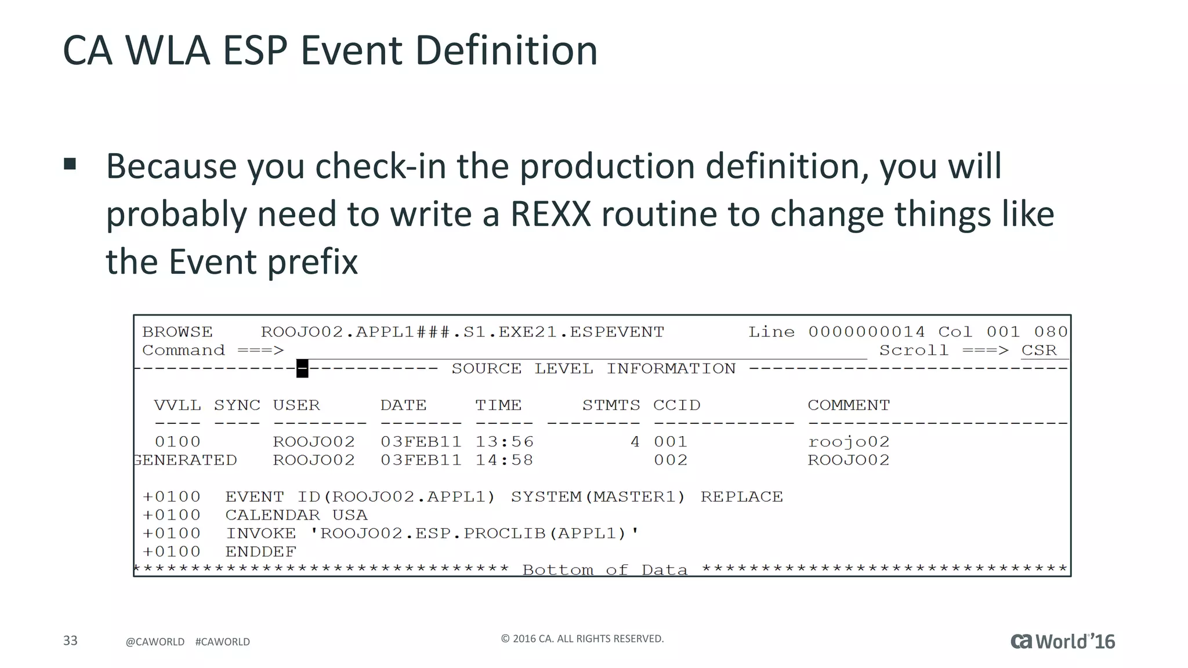Click the #CAWORLD hashtag
This screenshot has width=1188, height=668.
pyautogui.click(x=223, y=642)
